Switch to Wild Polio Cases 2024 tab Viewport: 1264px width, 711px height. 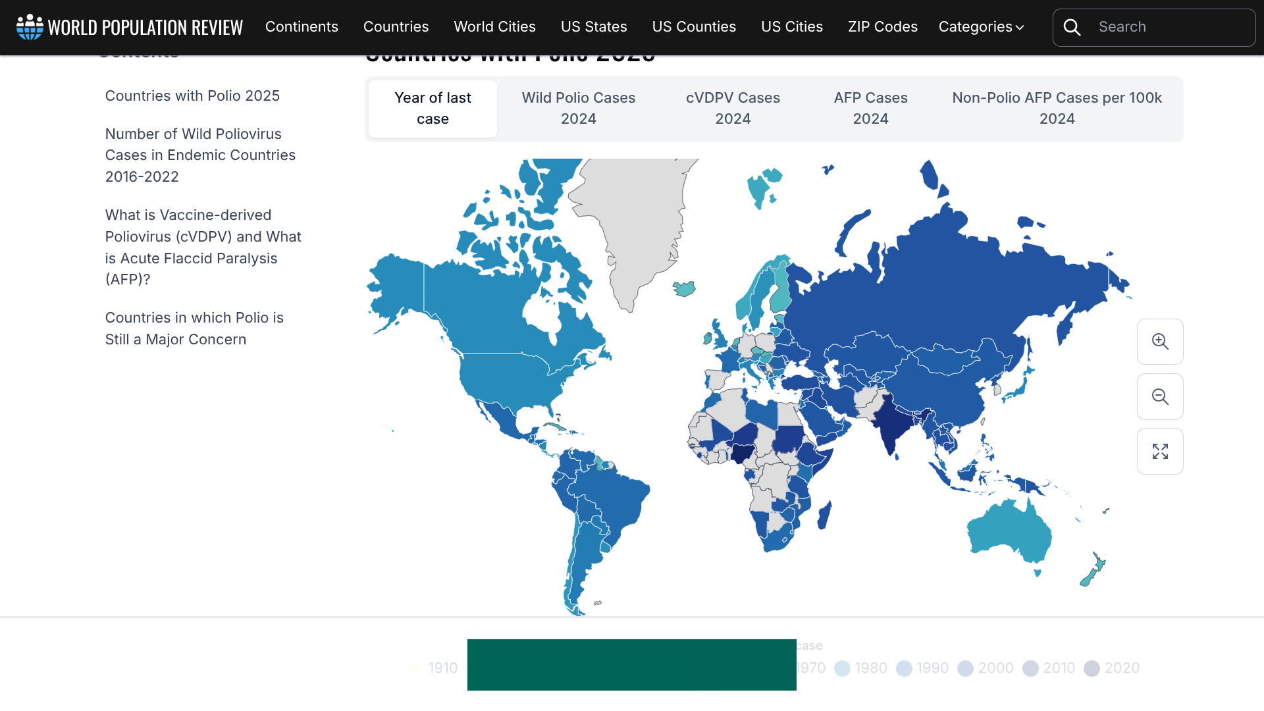[578, 109]
